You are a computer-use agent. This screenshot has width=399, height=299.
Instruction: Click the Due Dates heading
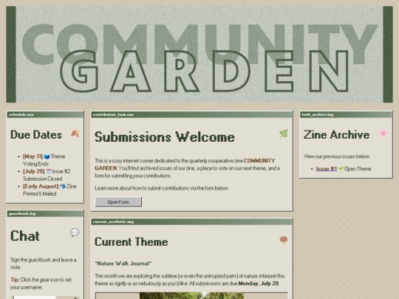pos(36,134)
